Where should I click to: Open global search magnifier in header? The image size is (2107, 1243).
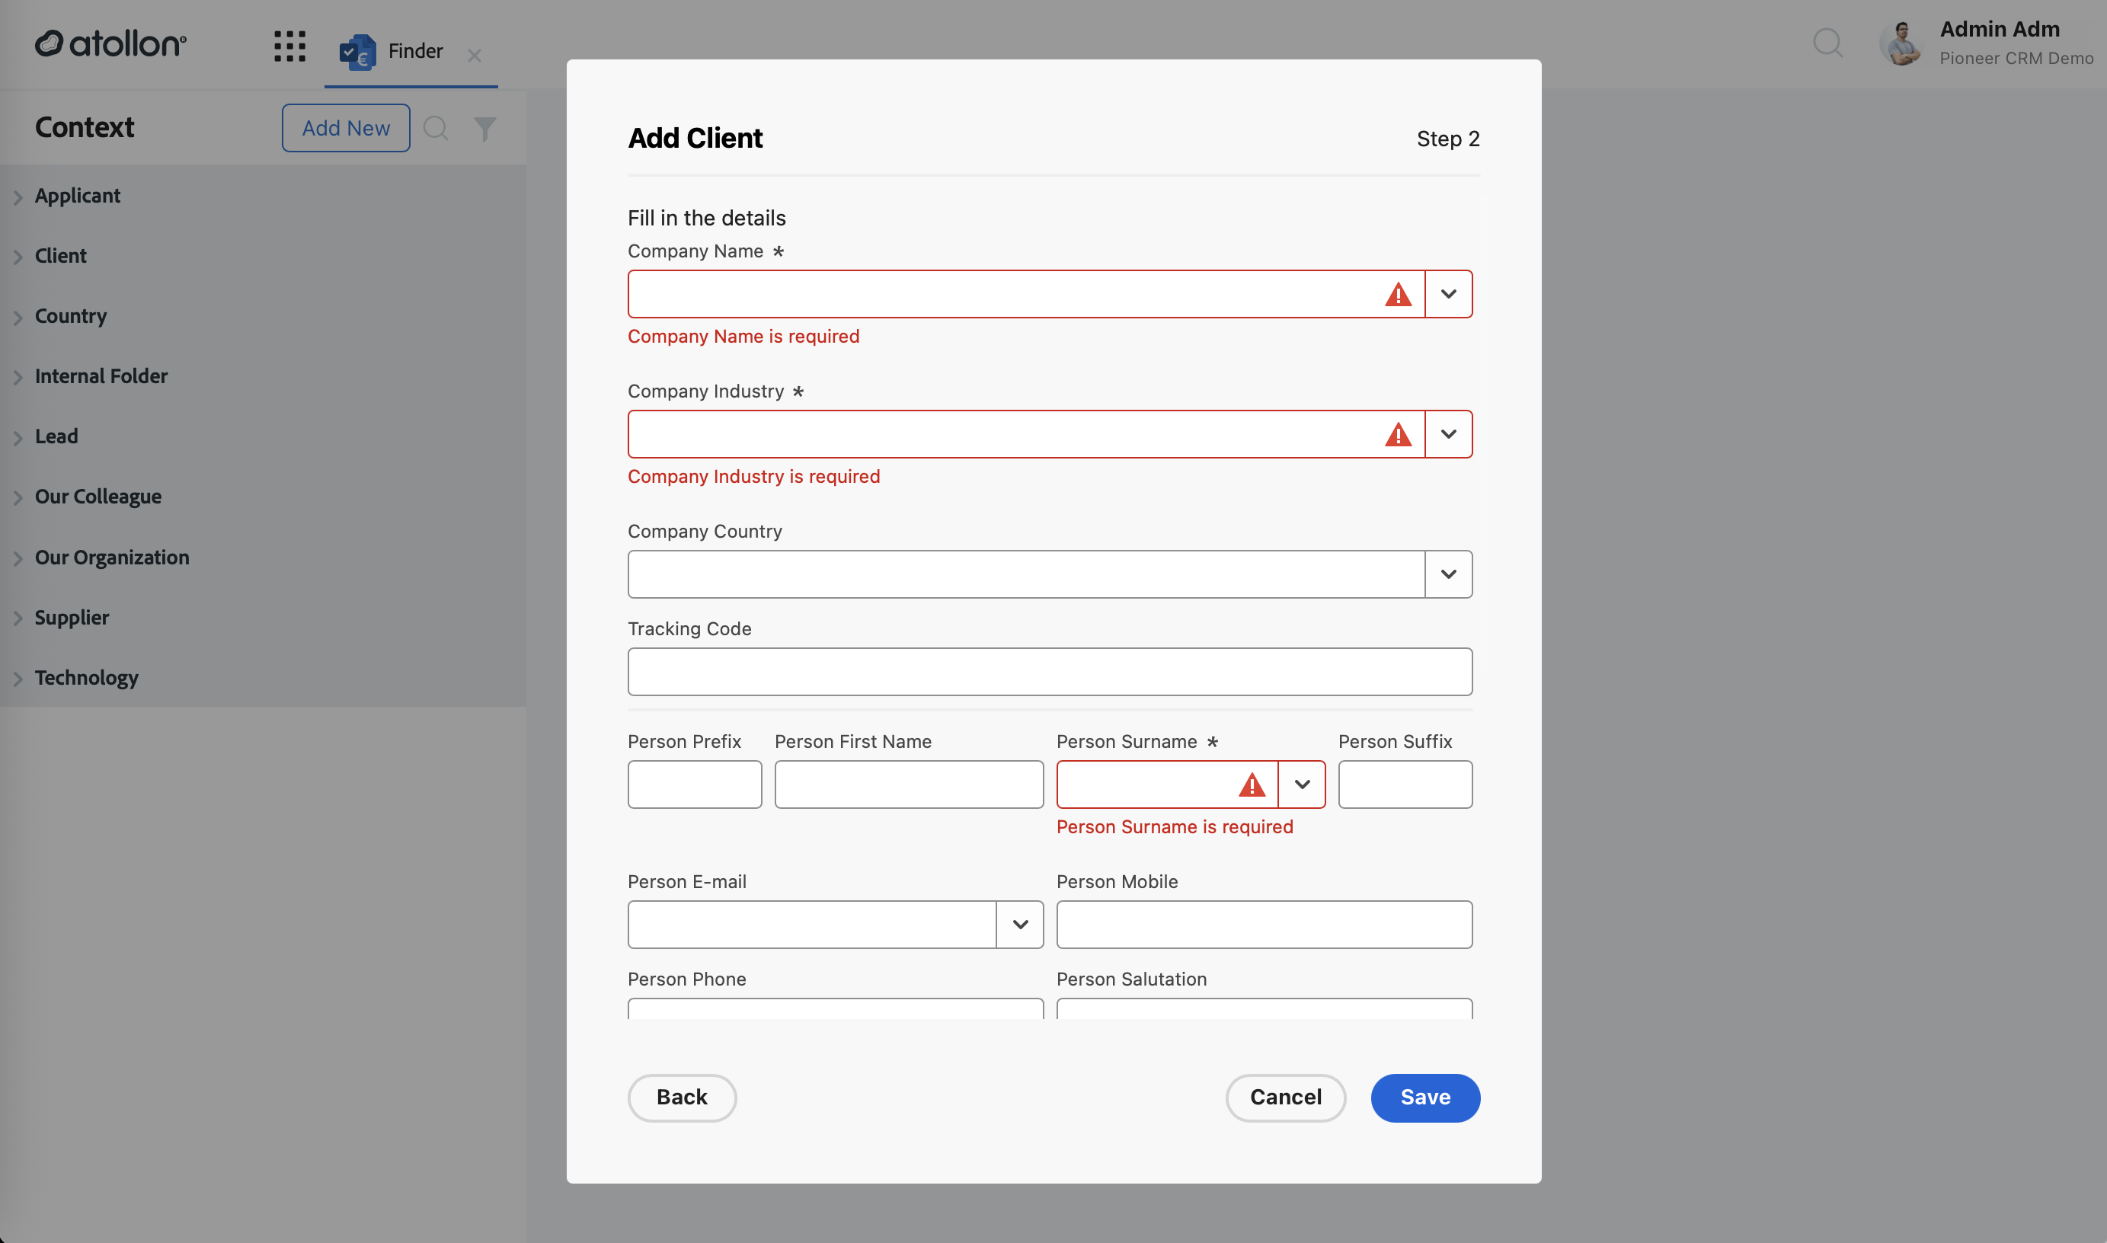[x=1828, y=42]
